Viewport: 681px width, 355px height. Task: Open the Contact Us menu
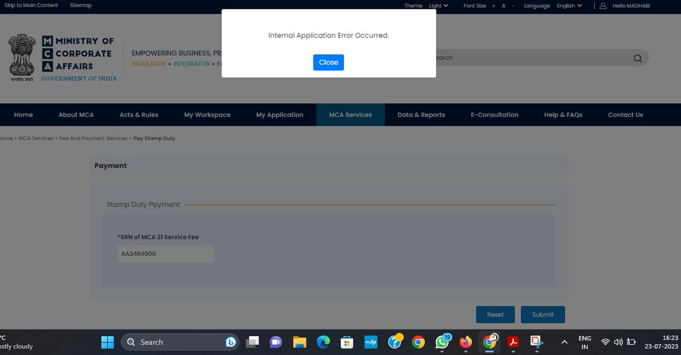[625, 115]
